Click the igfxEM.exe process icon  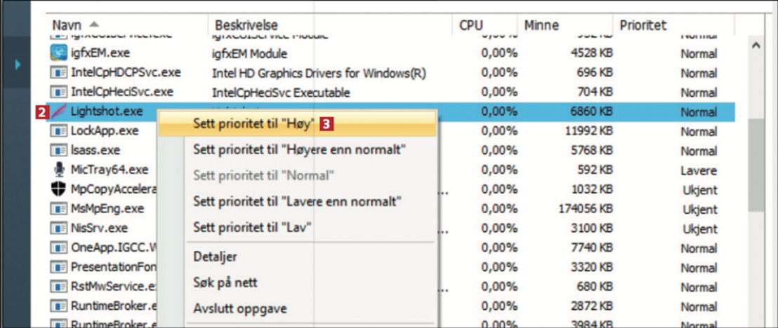pos(58,53)
